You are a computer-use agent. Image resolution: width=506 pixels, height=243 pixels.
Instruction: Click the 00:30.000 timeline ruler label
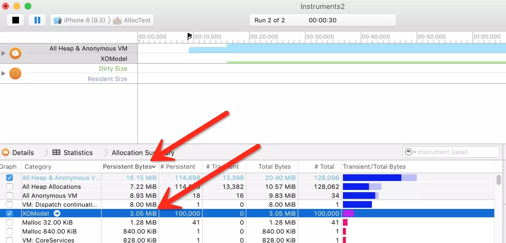pos(320,37)
